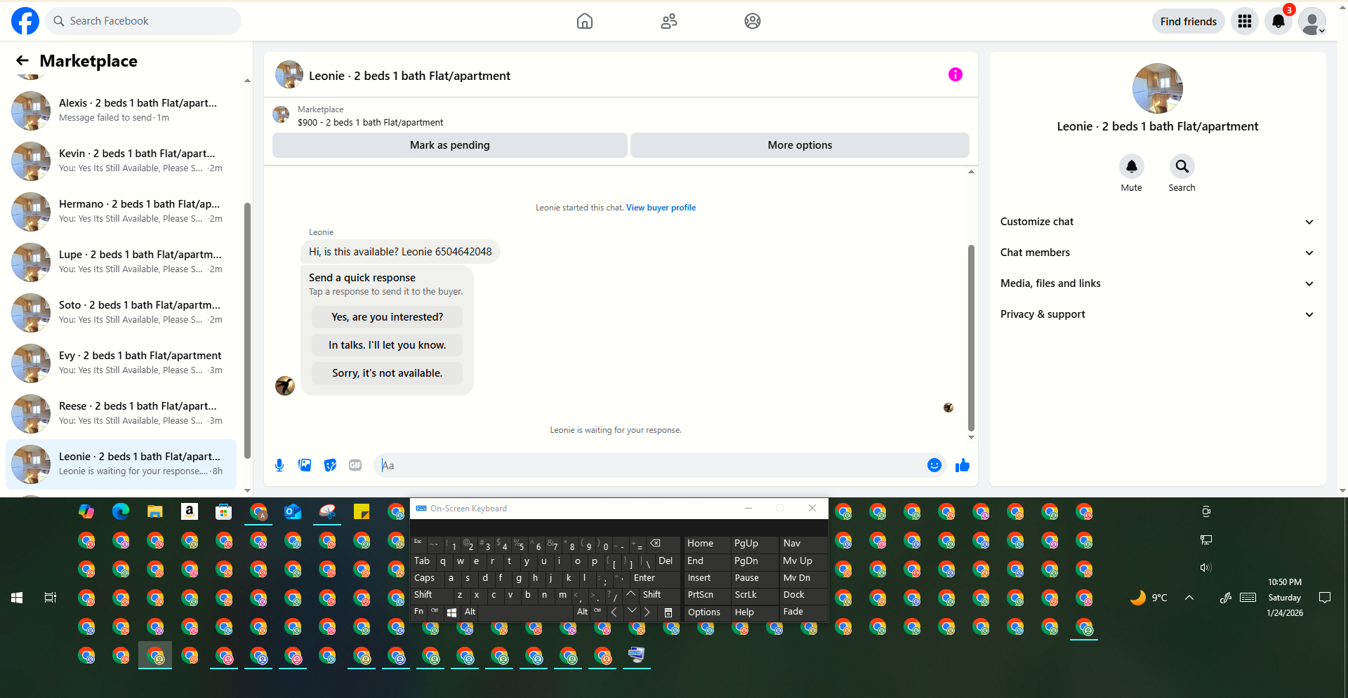Launch Copilot from the taskbar
The image size is (1348, 698).
tap(86, 512)
